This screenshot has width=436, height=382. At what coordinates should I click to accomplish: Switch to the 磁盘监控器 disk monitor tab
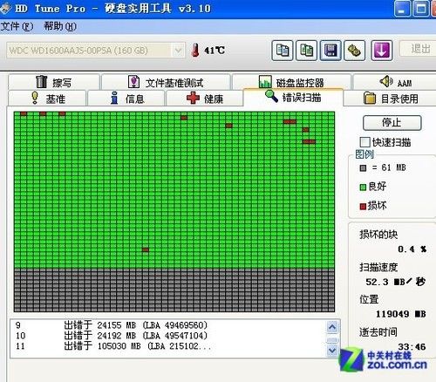click(291, 82)
